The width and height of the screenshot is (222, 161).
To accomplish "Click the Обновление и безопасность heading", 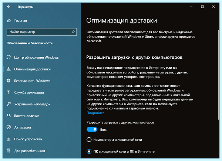I will click(x=30, y=43).
